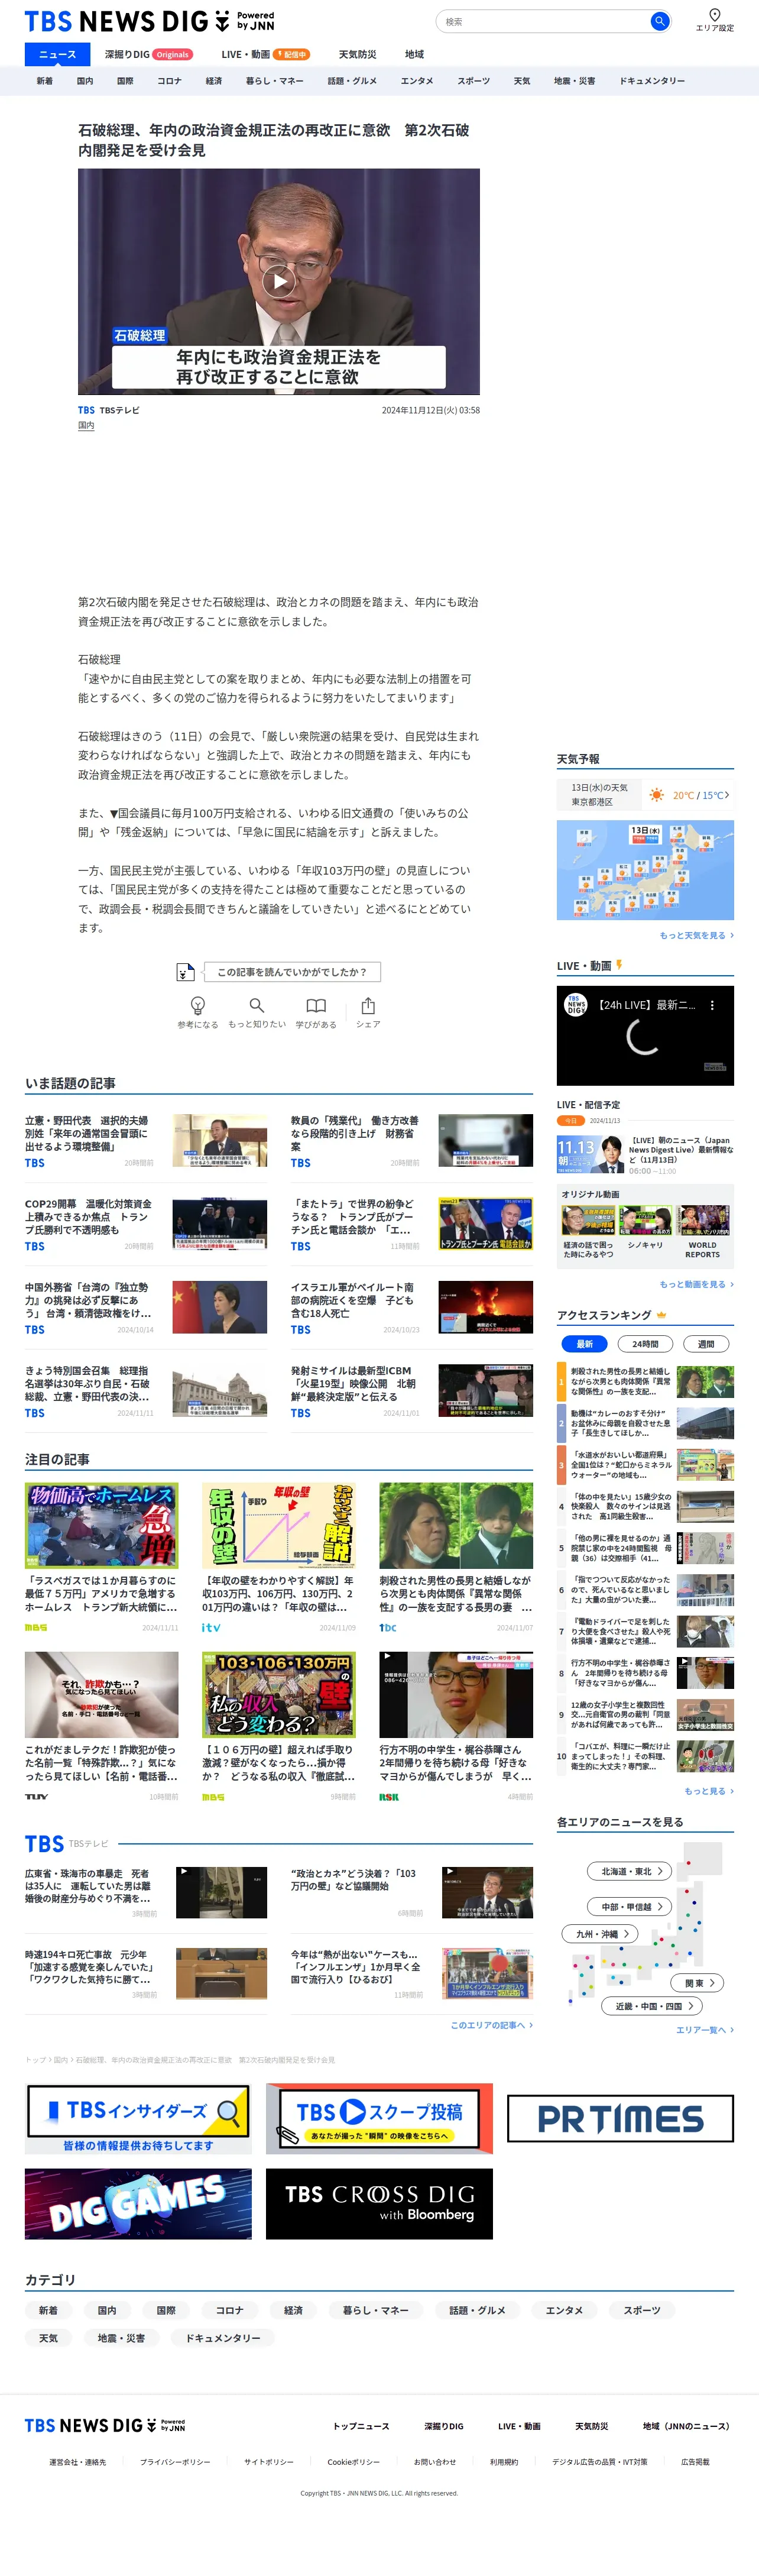Open 北海道・東北 area button
This screenshot has height=2576, width=759.
click(x=629, y=1871)
